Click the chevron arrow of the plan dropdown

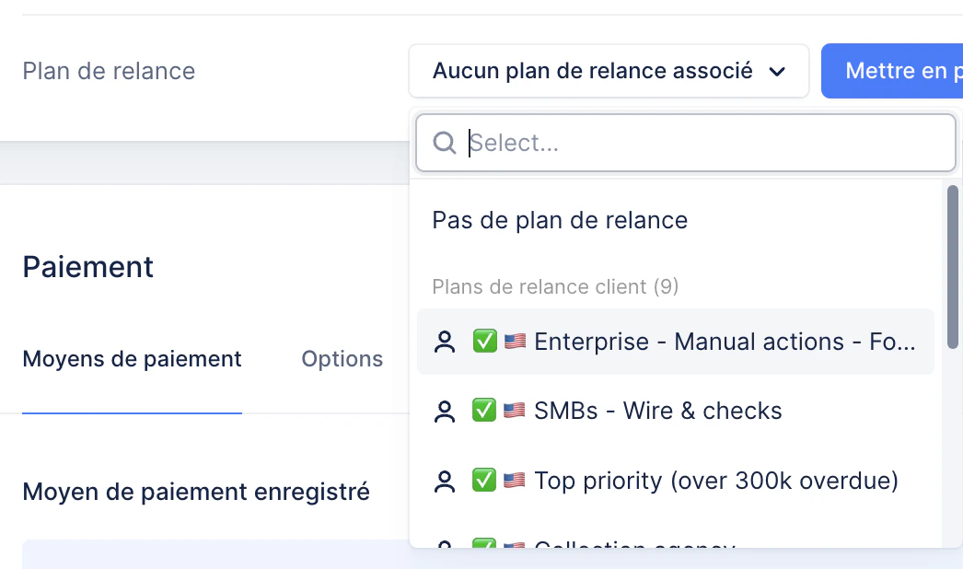coord(777,72)
